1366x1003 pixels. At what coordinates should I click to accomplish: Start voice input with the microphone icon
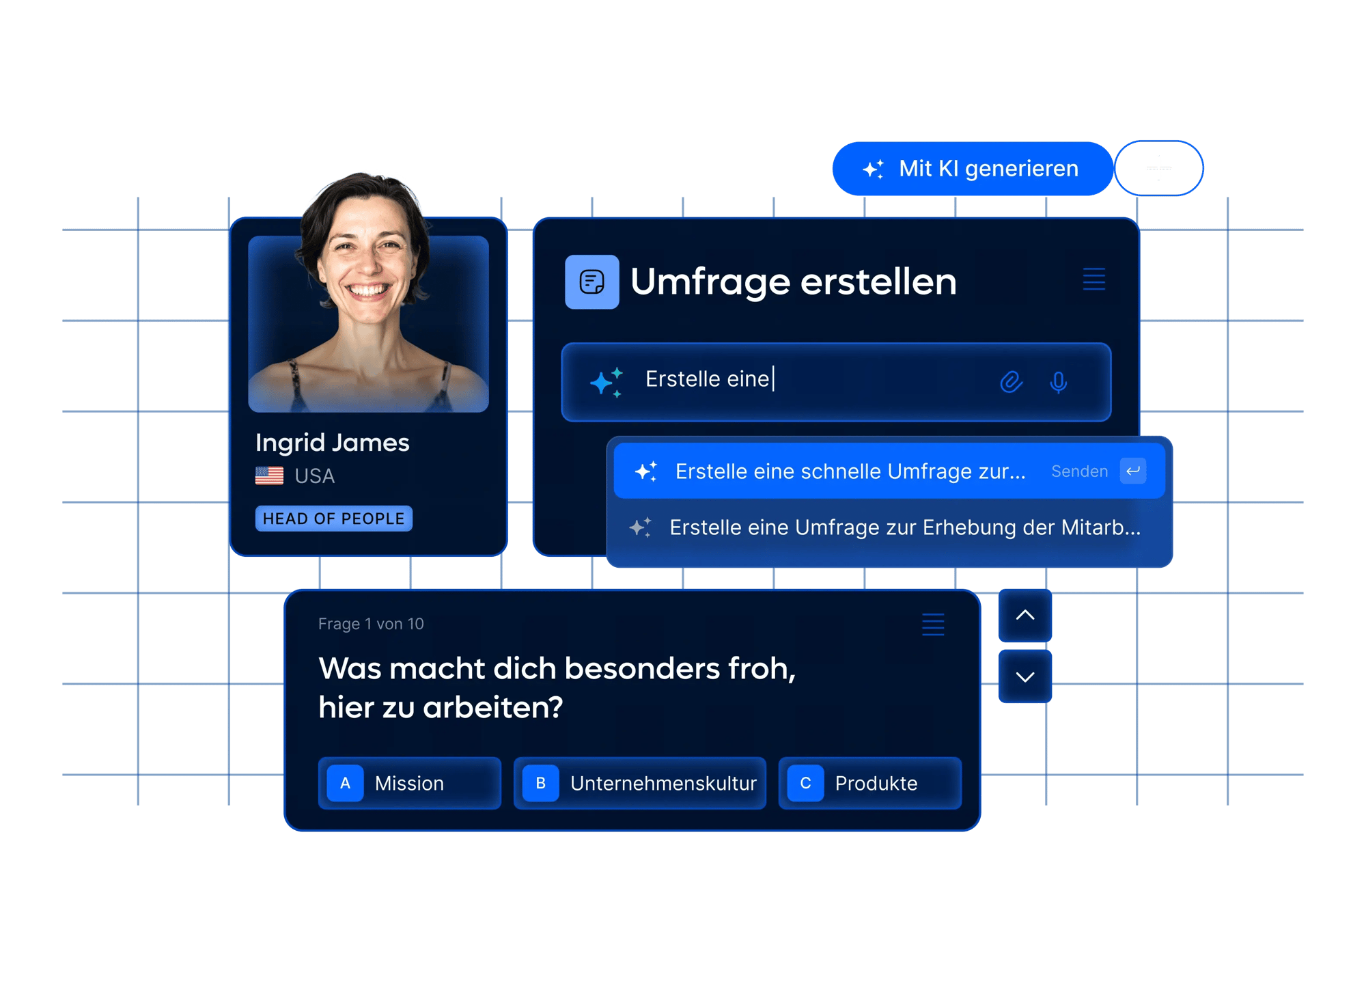pyautogui.click(x=1058, y=382)
